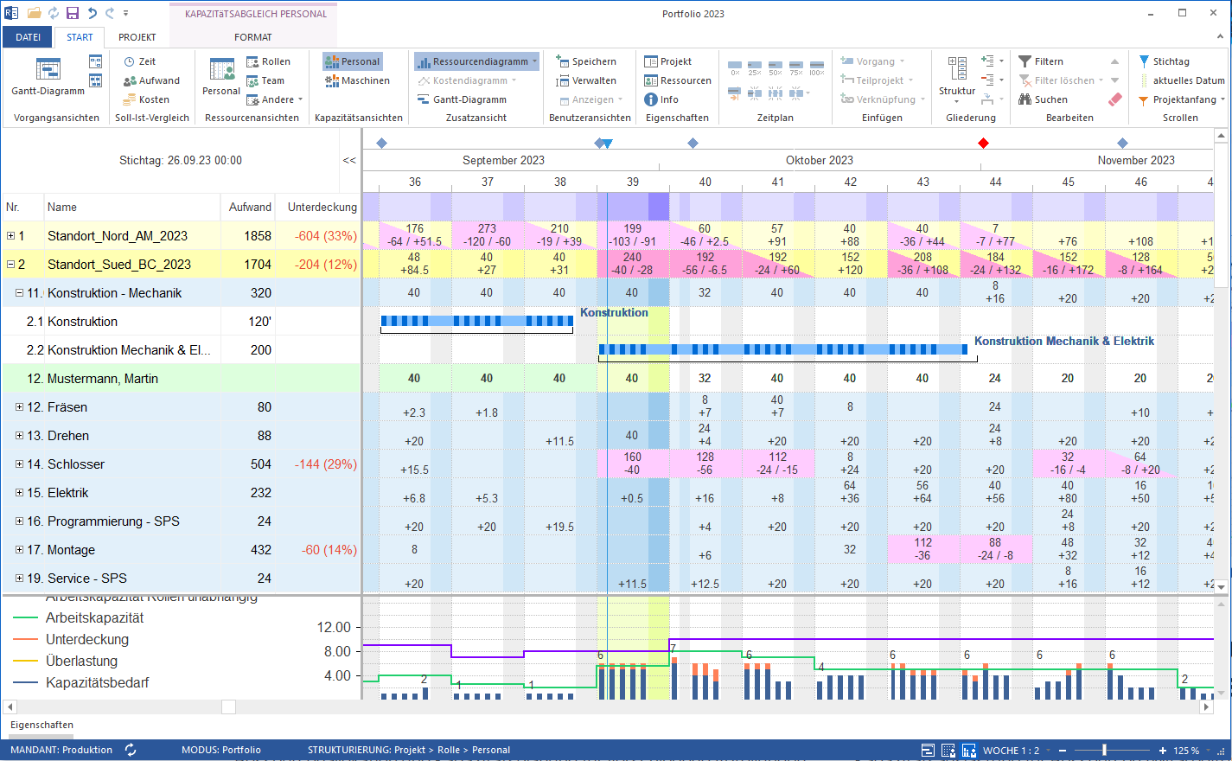1232x761 pixels.
Task: Open the Gantt-Diagramm view in Vorgangsansichten
Action: tap(48, 76)
